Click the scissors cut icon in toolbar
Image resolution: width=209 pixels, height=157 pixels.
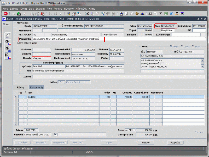point(87,14)
